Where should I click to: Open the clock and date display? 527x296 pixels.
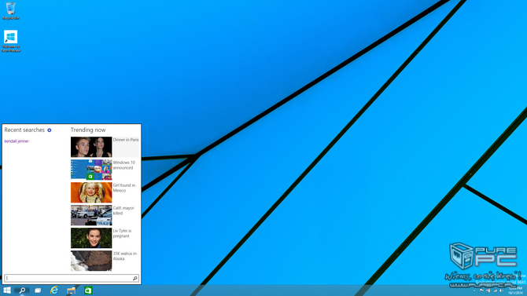(515, 291)
